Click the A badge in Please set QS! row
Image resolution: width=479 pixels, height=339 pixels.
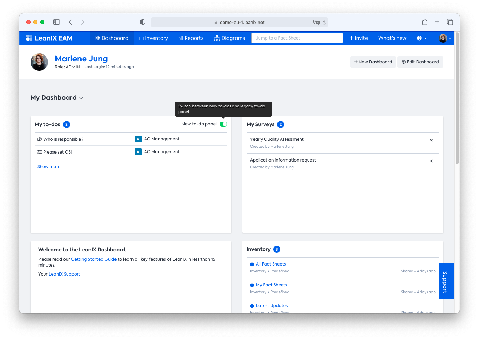tap(138, 152)
